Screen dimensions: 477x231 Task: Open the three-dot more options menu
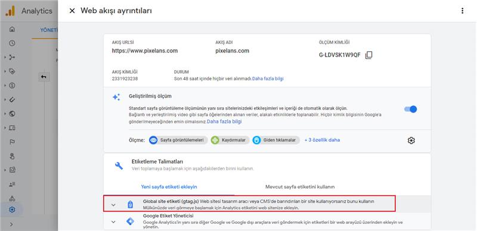click(463, 11)
